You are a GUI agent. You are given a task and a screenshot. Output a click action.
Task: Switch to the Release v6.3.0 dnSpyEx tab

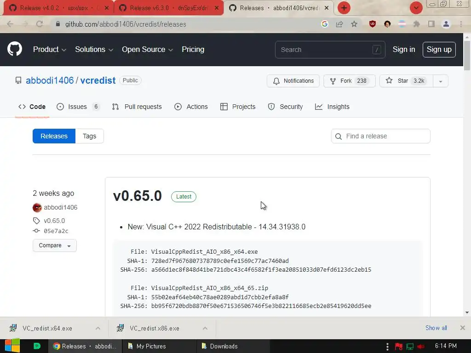click(x=168, y=8)
